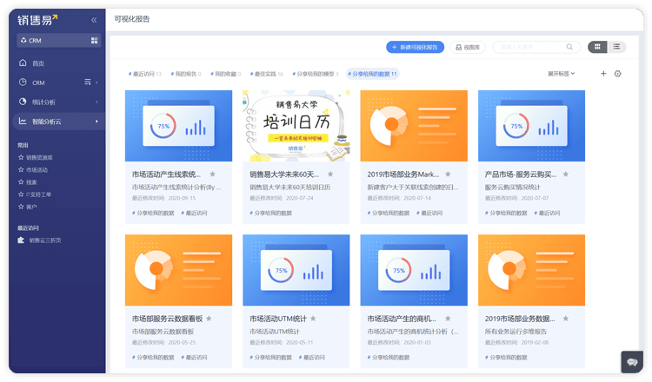Click the 统计分析 pie chart icon
The height and width of the screenshot is (382, 652).
23,102
